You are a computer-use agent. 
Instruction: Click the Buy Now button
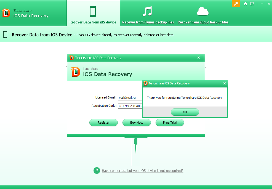coord(137,123)
